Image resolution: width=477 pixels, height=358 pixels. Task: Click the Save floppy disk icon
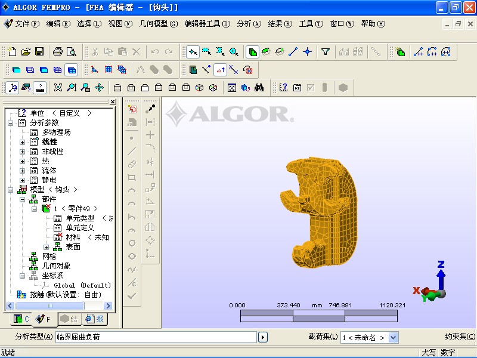coord(39,51)
